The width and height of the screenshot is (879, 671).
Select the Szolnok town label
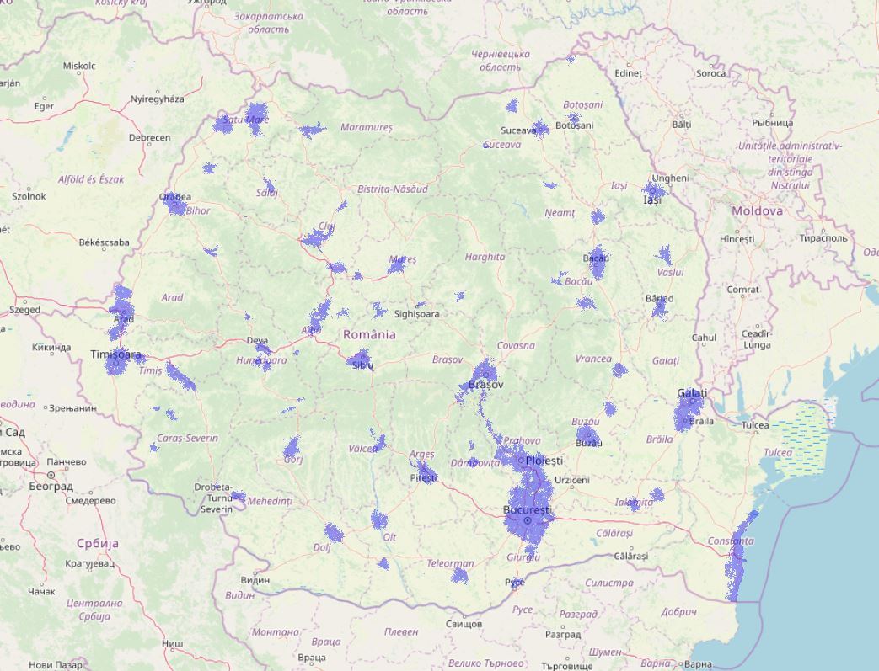click(x=29, y=197)
